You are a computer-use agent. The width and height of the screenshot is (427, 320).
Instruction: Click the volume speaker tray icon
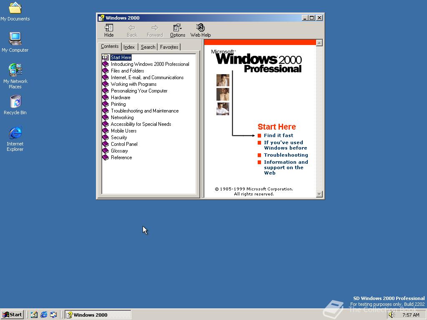click(392, 315)
